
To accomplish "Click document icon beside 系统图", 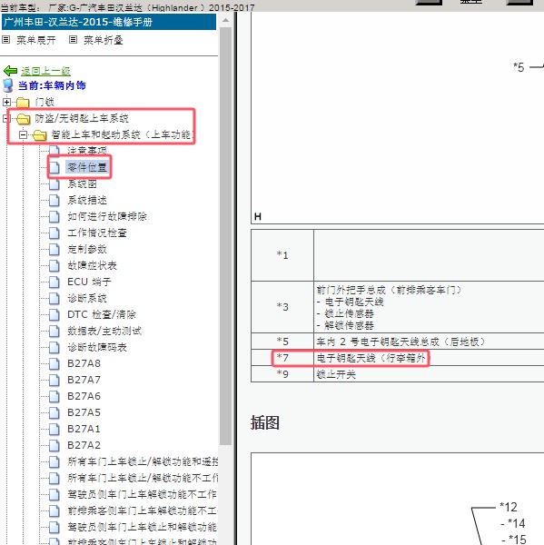I will (54, 183).
